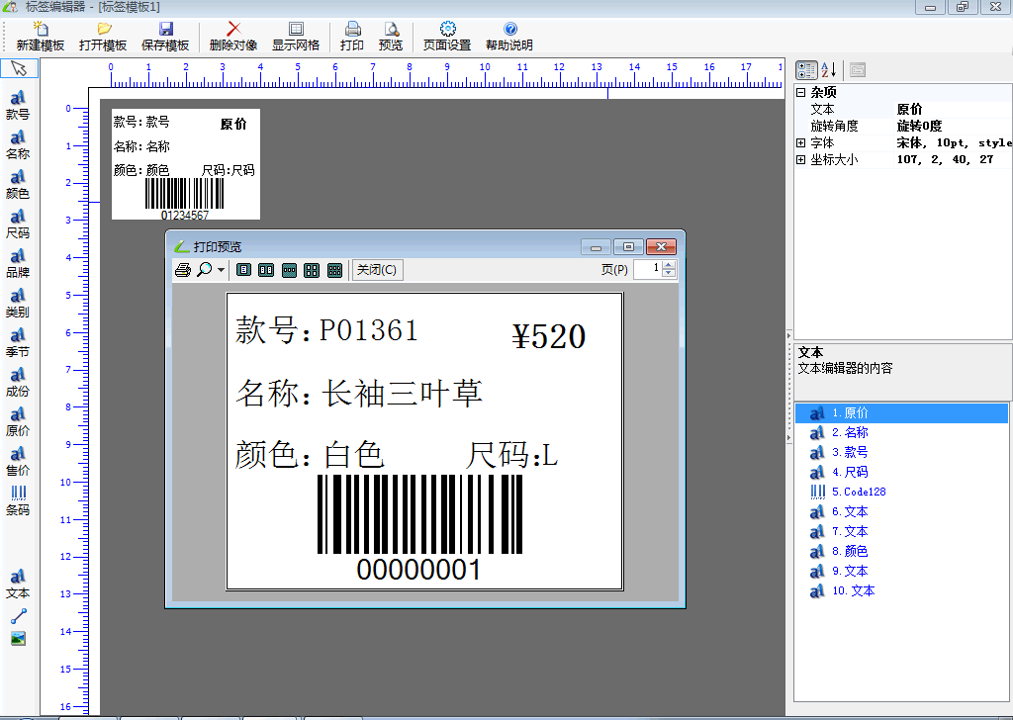Switch properties to categorized view
Screen dimensions: 1013x720
806,70
